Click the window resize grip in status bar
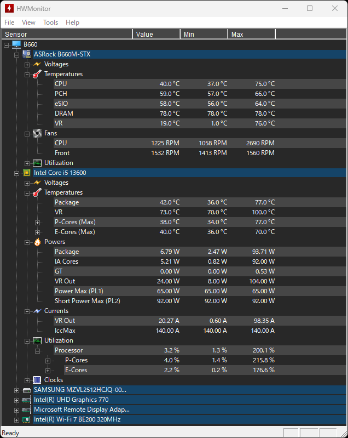This screenshot has width=348, height=438. click(x=343, y=433)
